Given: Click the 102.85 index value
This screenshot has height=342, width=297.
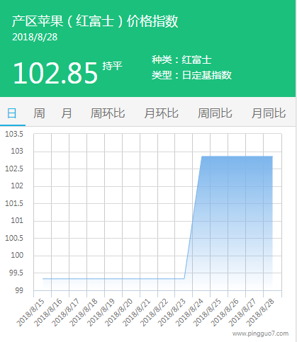Looking at the screenshot, I should pyautogui.click(x=55, y=73).
